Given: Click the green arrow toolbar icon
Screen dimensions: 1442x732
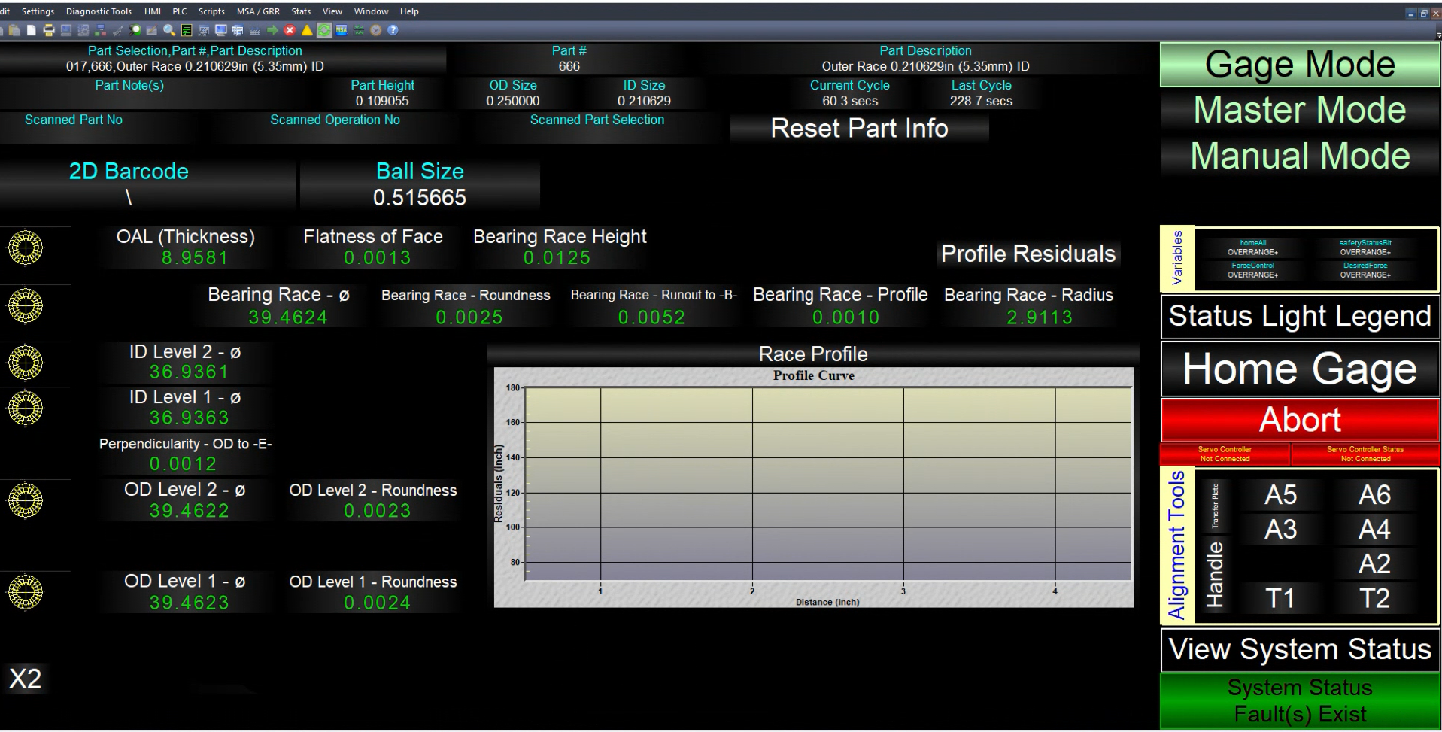Looking at the screenshot, I should point(272,30).
